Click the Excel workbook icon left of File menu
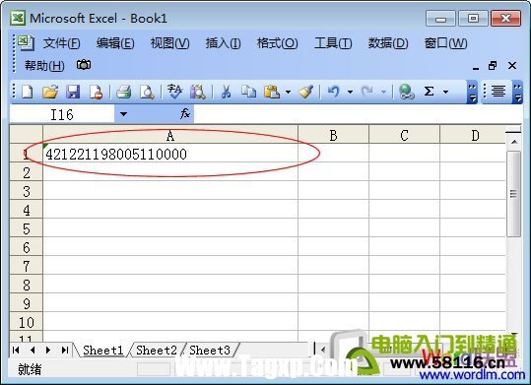The width and height of the screenshot is (531, 385). [26, 42]
